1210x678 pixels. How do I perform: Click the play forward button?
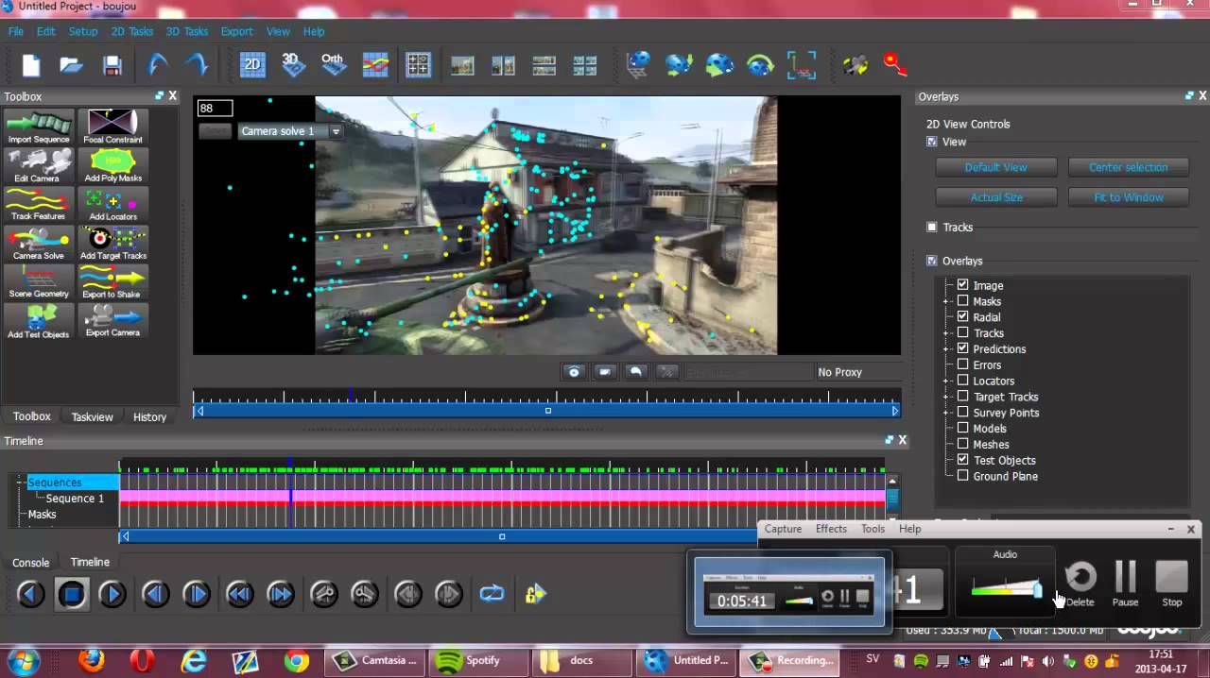112,594
